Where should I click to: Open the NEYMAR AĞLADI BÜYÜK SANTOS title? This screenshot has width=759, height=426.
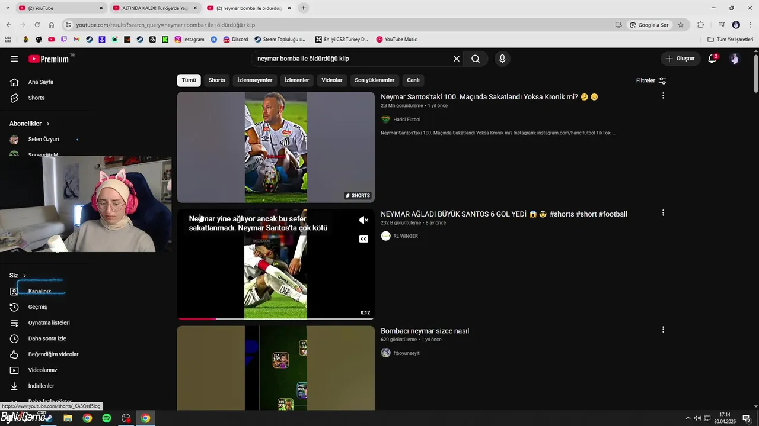504,214
